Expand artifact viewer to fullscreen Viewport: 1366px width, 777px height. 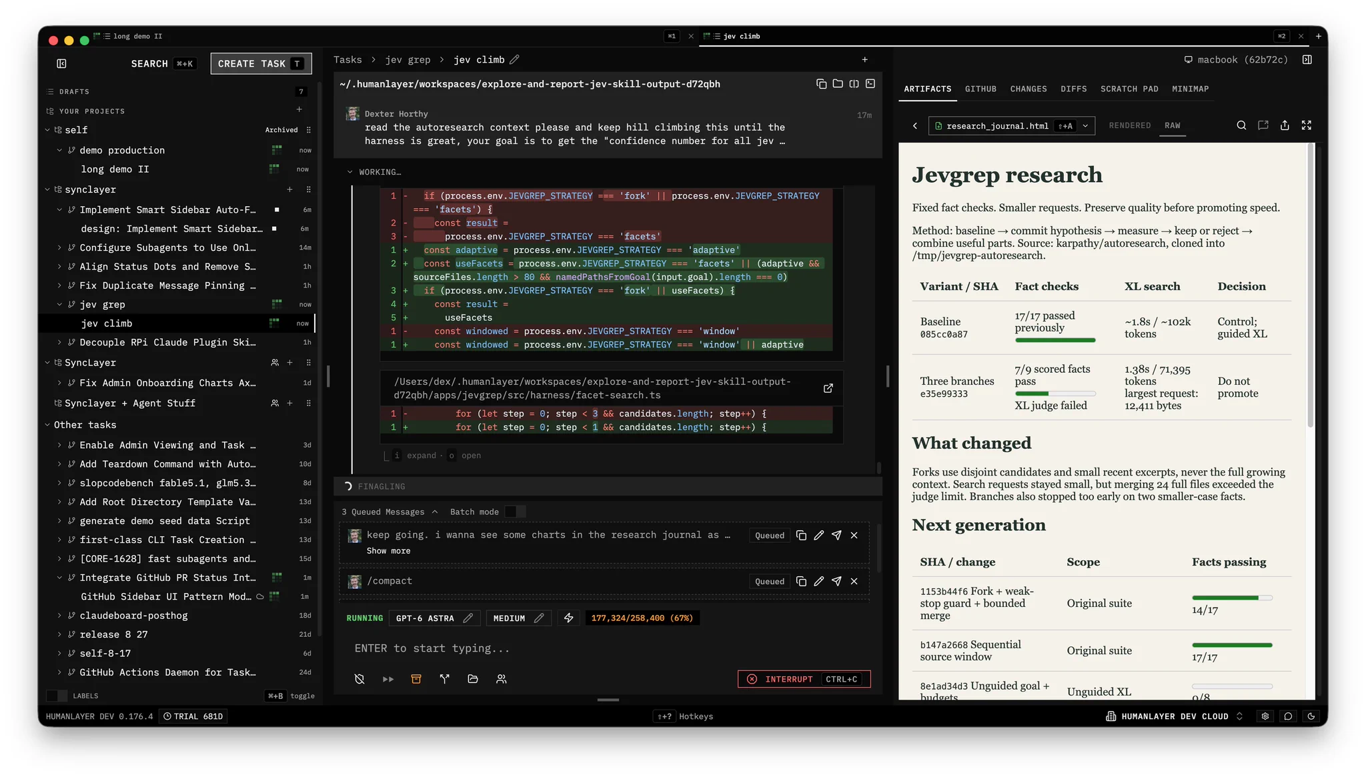pos(1307,125)
